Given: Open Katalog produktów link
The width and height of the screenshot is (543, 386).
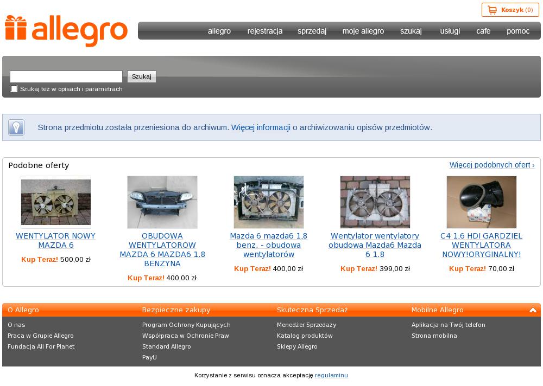Looking at the screenshot, I should 305,336.
